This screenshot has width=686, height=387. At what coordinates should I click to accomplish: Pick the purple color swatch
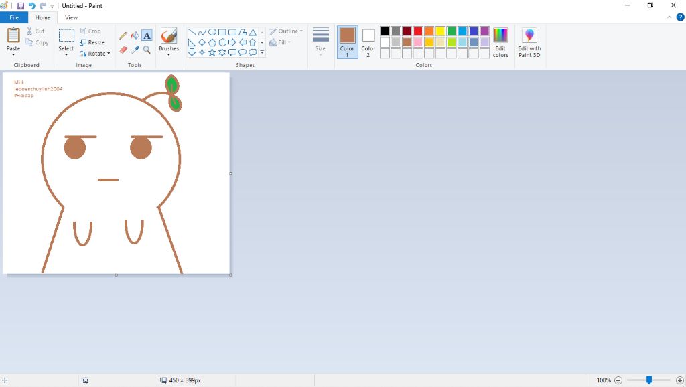click(485, 31)
